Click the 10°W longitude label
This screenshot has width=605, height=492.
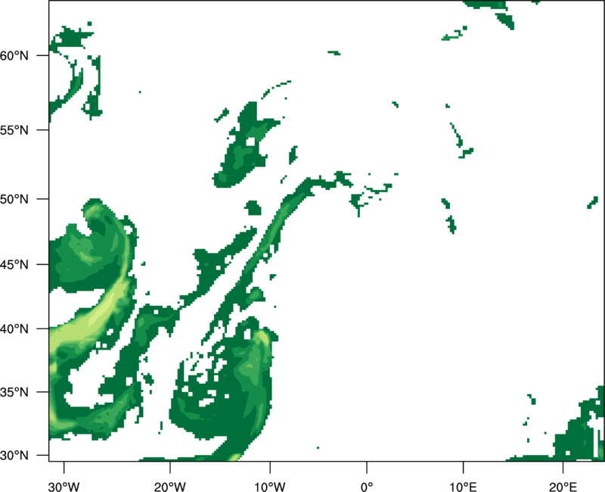(270, 487)
